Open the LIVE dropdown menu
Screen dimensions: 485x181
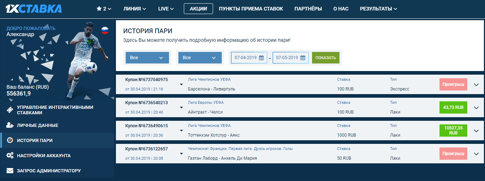pos(166,9)
